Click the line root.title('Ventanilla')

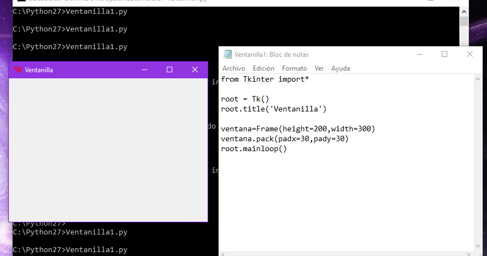coord(274,109)
